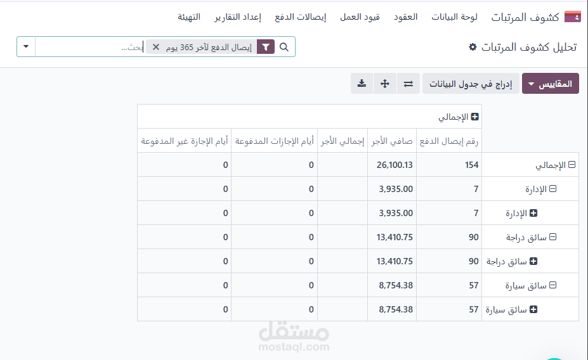This screenshot has width=588, height=360.
Task: Click the magnifier search icon
Action: [x=284, y=47]
